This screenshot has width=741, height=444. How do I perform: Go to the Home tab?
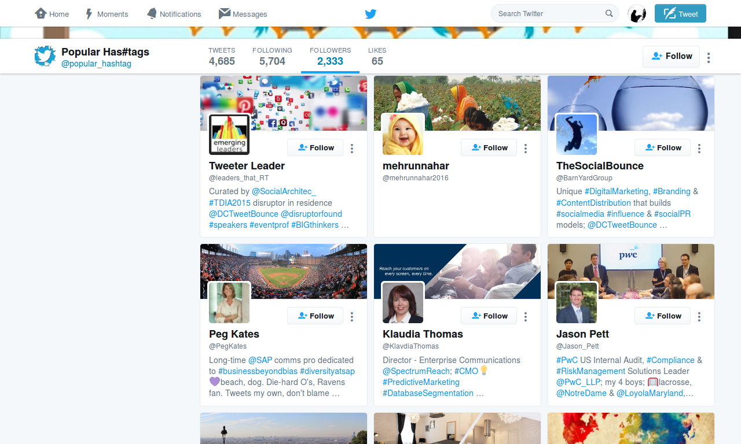(x=52, y=14)
